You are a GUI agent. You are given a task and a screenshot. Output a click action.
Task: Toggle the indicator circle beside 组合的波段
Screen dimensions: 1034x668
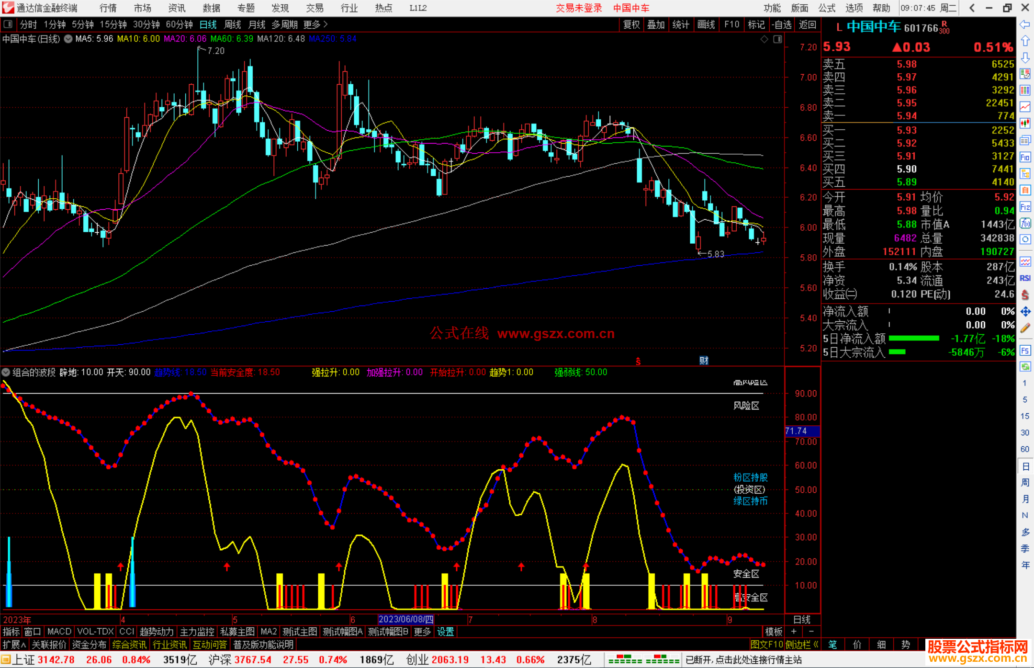tap(6, 372)
